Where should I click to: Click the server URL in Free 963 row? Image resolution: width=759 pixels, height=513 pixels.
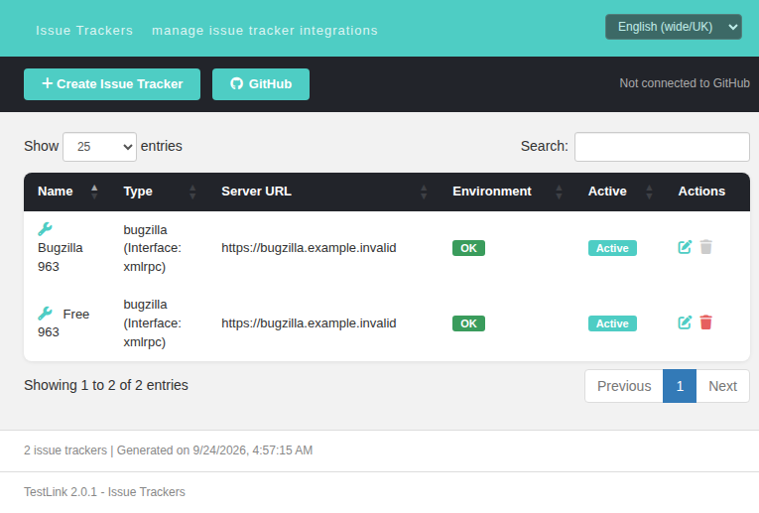click(309, 323)
